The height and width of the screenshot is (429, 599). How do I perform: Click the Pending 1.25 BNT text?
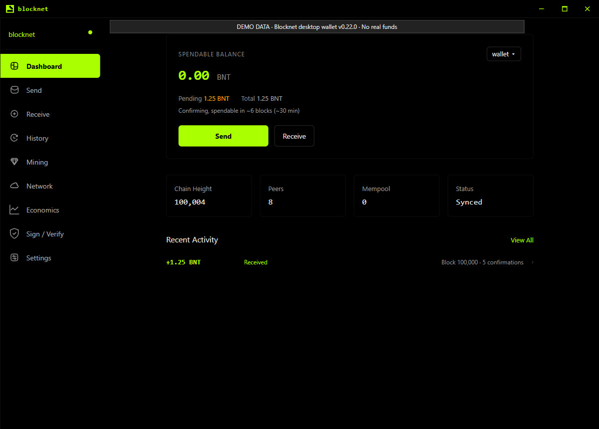click(x=204, y=99)
